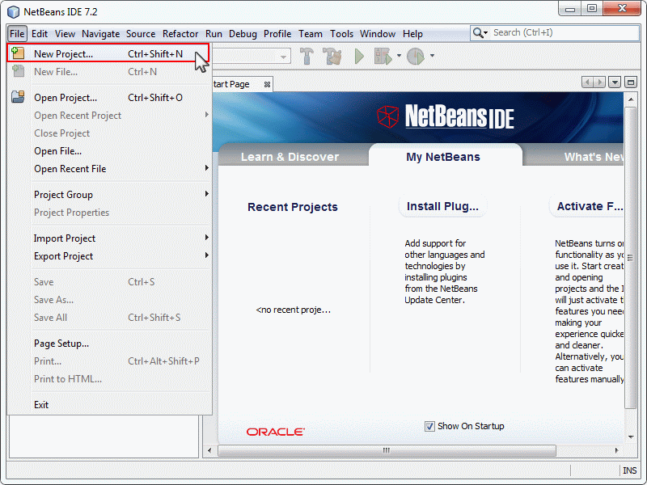Click the Install Plugins button
Screen dimensions: 647x485
point(443,206)
